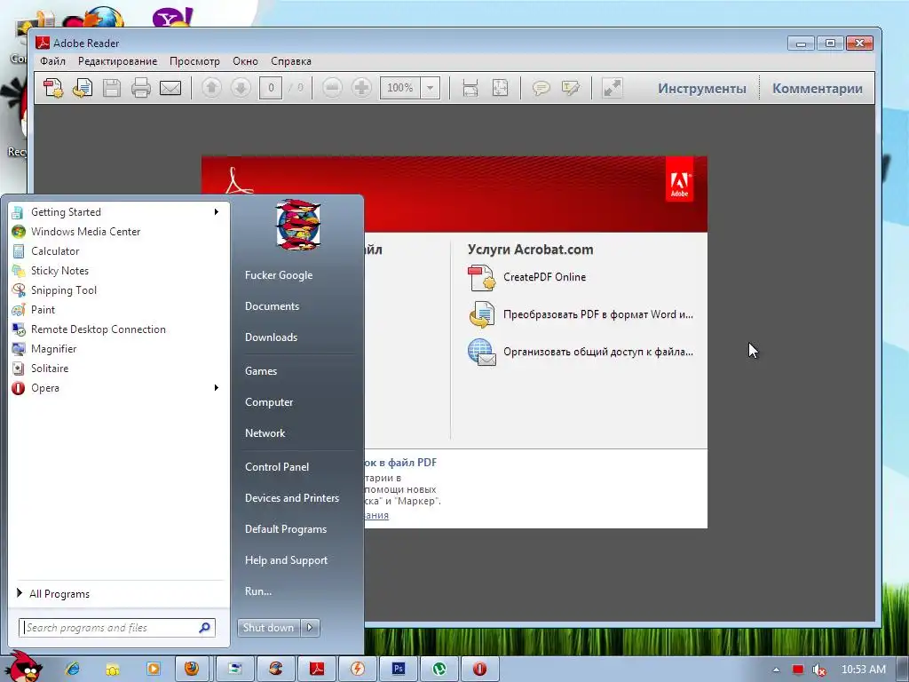
Task: Click the convert PDF toolbar icon
Action: pyautogui.click(x=83, y=88)
